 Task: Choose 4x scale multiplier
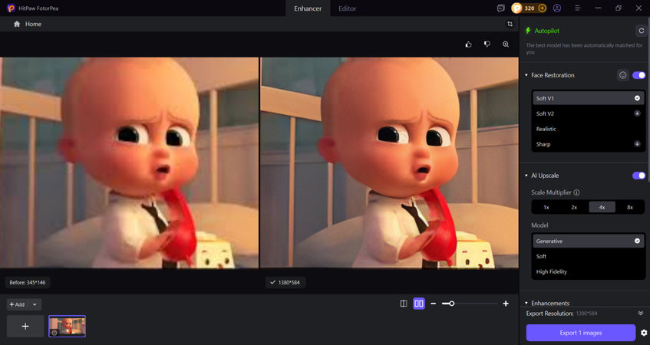pos(602,207)
